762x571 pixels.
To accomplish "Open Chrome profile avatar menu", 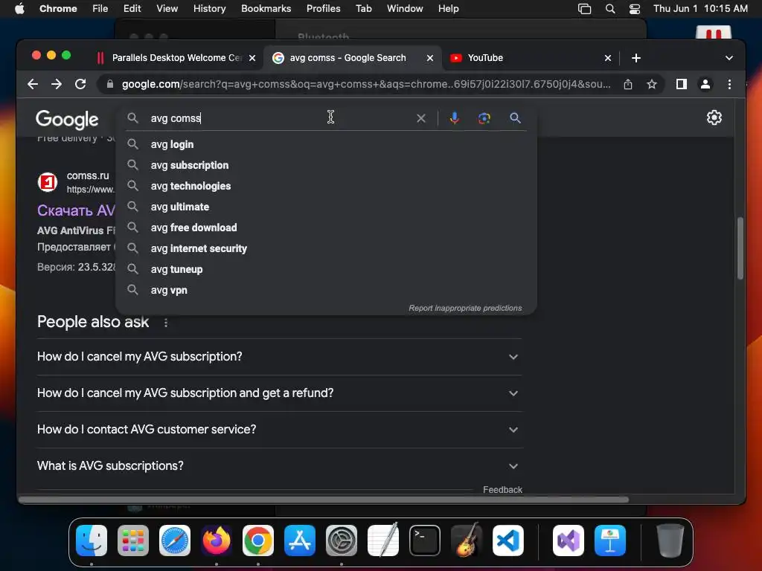I will 705,84.
